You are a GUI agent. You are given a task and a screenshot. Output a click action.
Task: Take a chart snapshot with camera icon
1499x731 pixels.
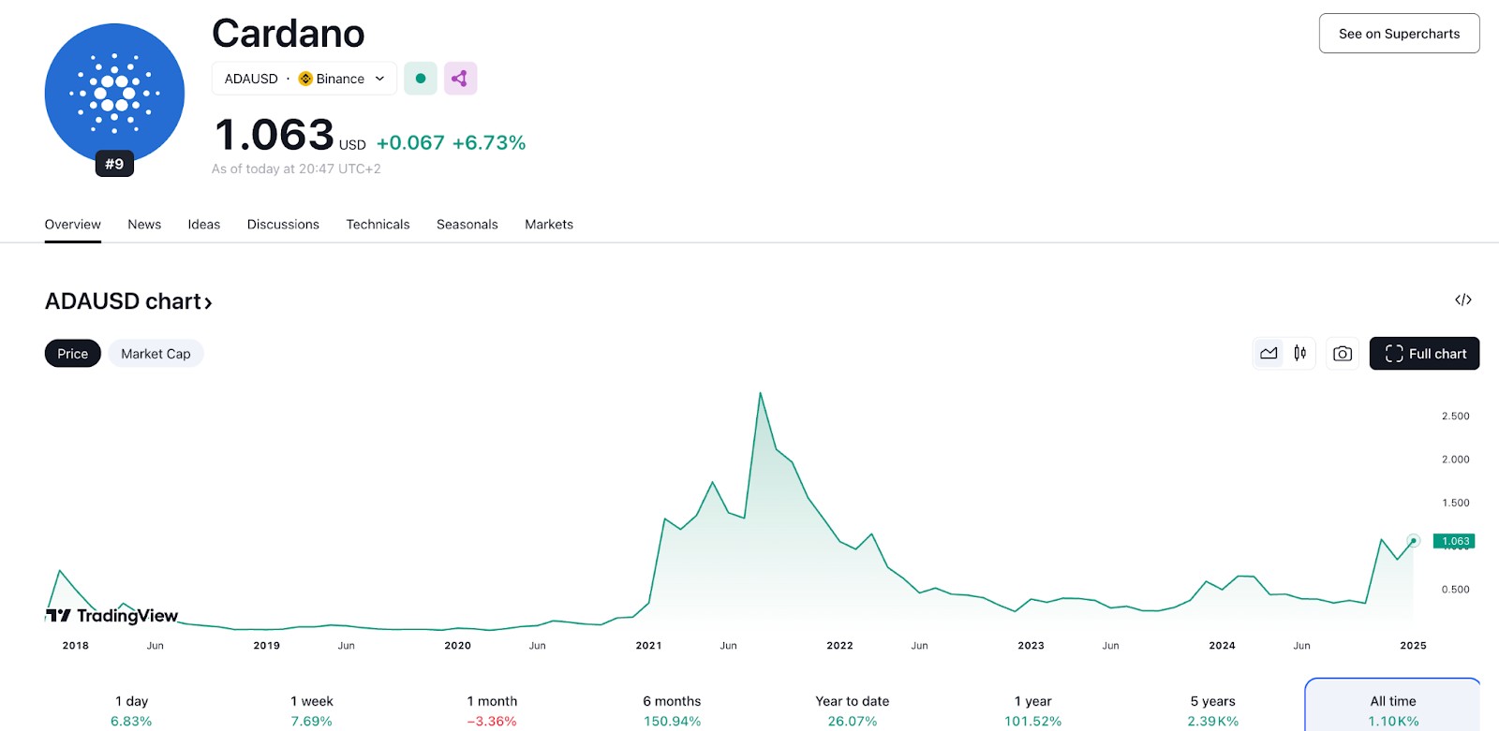coord(1343,354)
